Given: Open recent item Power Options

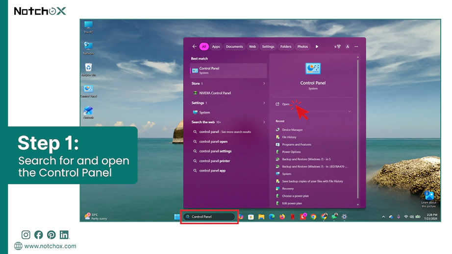Looking at the screenshot, I should (x=291, y=152).
